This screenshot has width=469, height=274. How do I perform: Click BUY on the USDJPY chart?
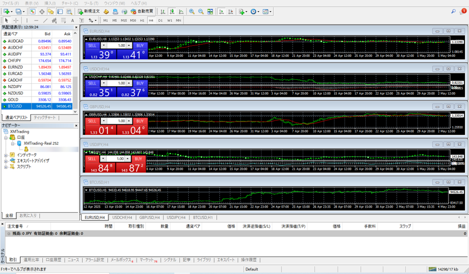click(x=138, y=159)
